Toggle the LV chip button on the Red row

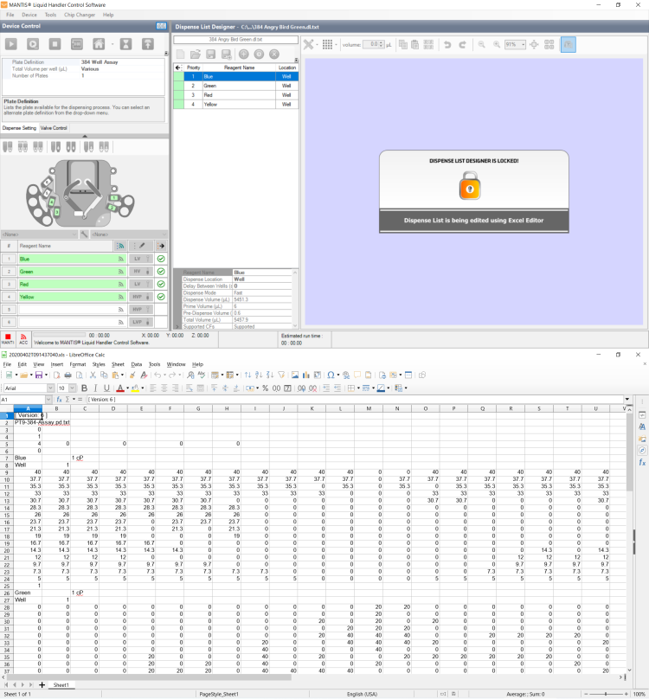pyautogui.click(x=141, y=284)
